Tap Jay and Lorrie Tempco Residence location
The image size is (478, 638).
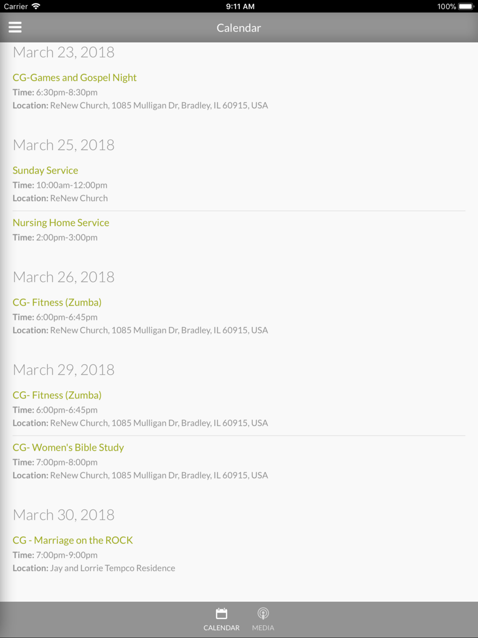click(113, 568)
